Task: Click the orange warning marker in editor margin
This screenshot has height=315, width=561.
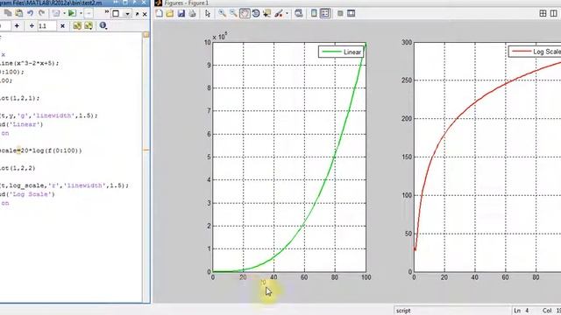Action: click(x=146, y=150)
